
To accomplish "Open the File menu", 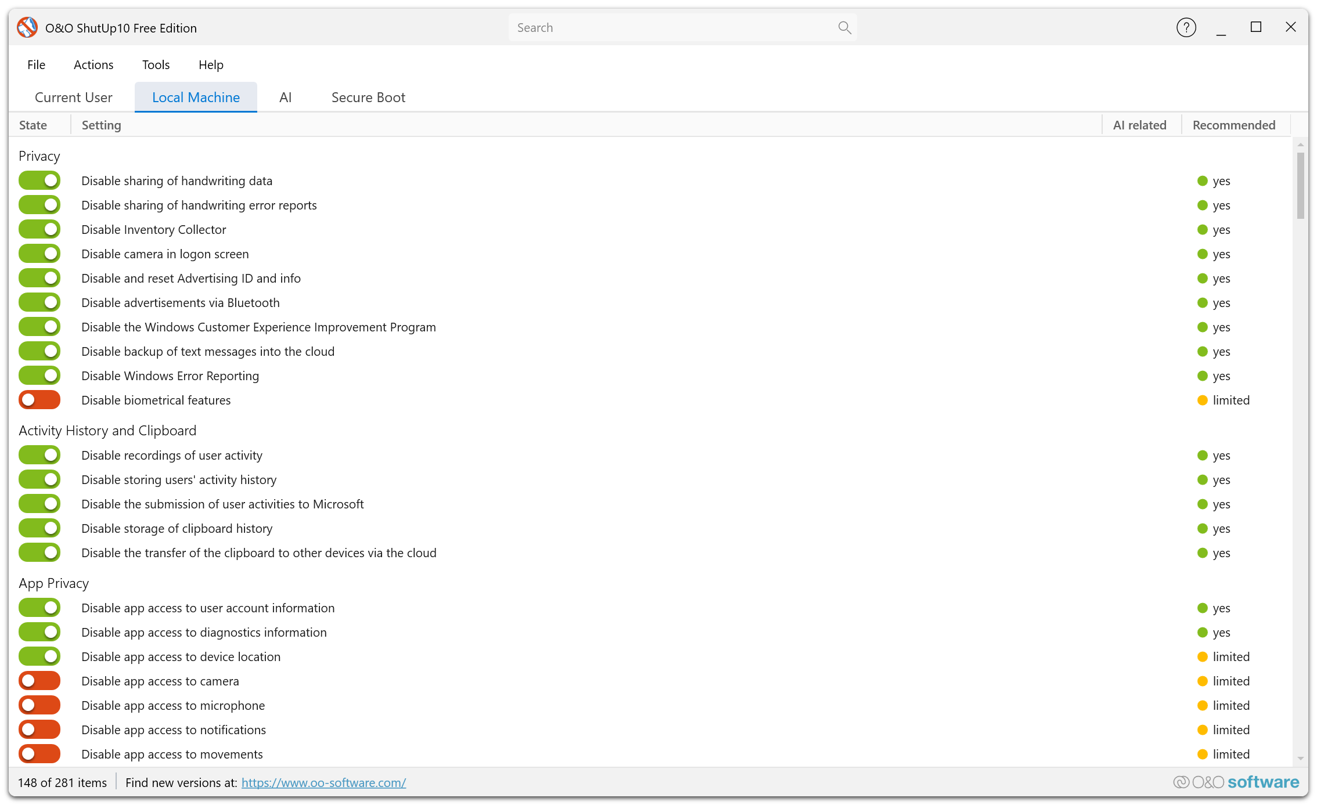I will [36, 64].
